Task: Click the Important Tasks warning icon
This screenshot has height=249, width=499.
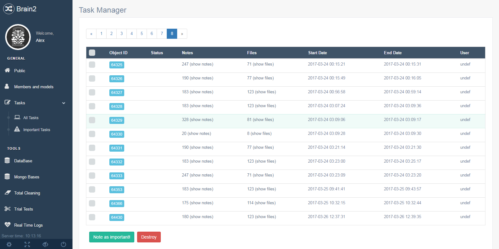Action: tap(17, 129)
